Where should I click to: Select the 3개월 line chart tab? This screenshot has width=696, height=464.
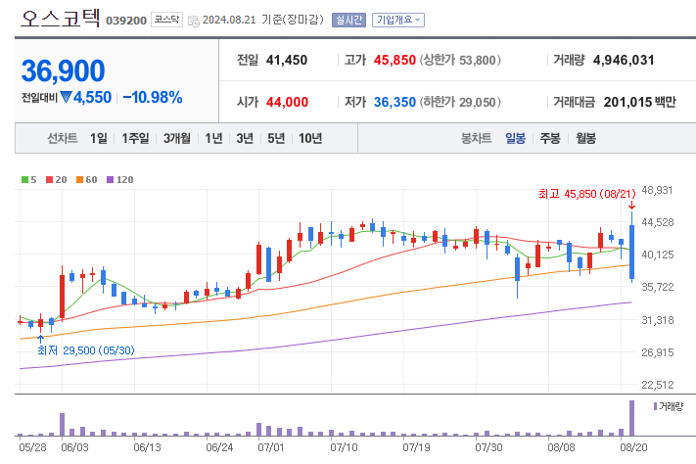[x=176, y=139]
